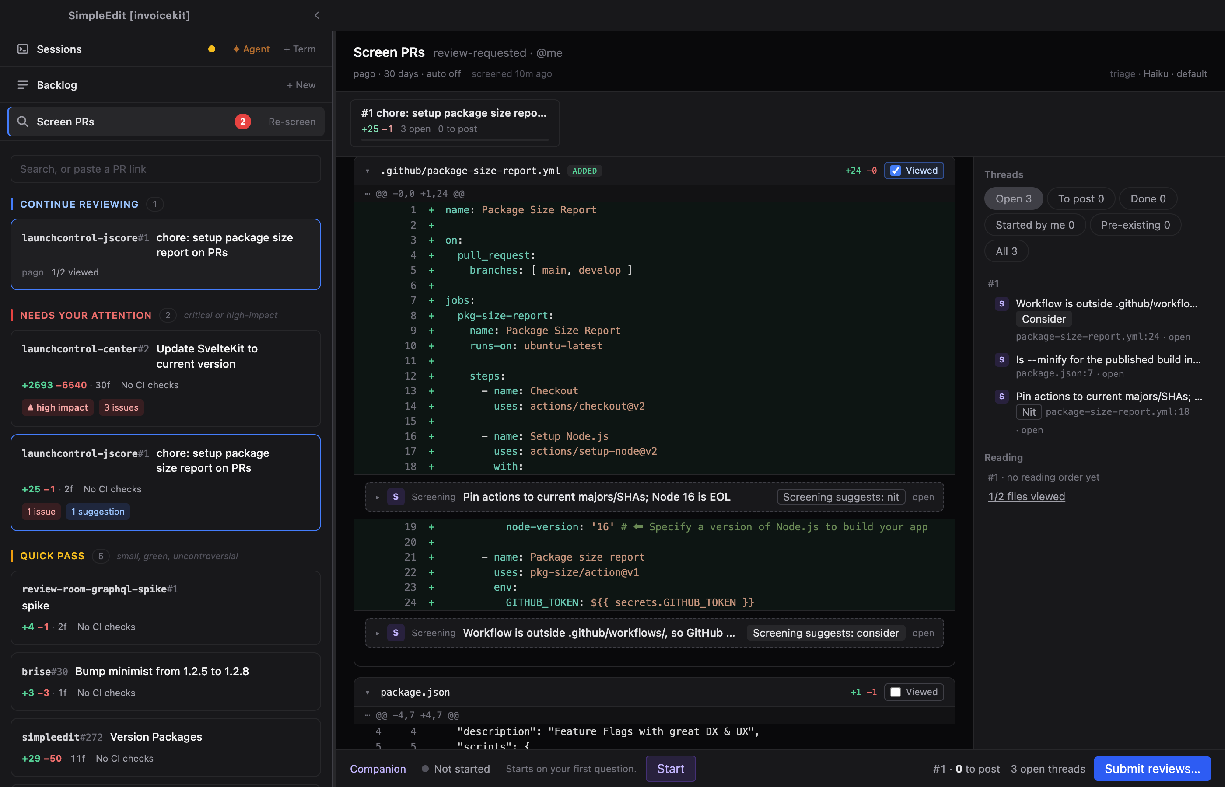Screen dimensions: 1225x787
Task: Collapse the sidebar with the chevron icon
Action: pyautogui.click(x=317, y=15)
